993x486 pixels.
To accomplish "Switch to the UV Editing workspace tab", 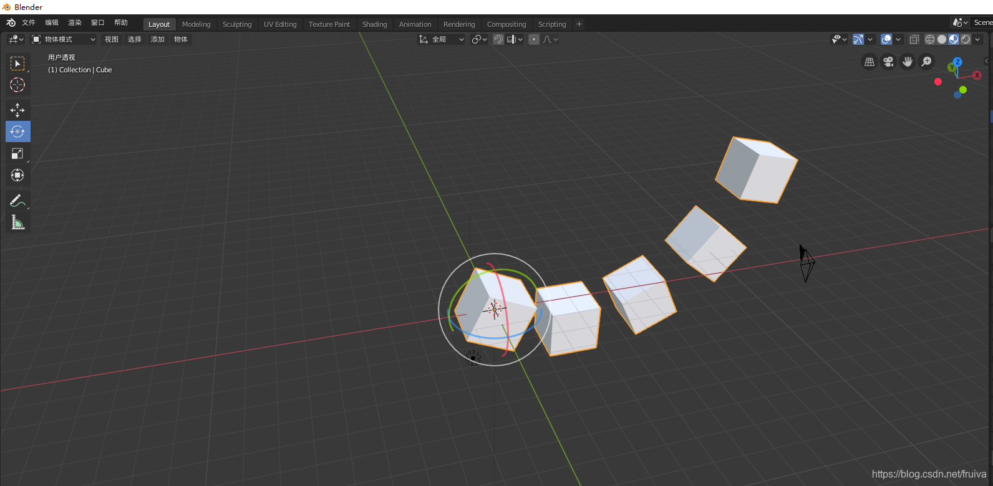I will click(280, 24).
